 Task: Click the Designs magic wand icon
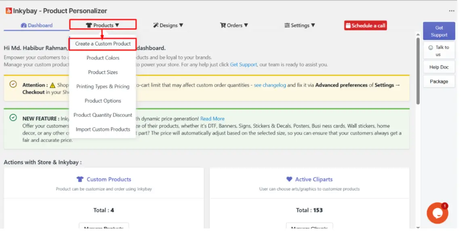point(156,25)
